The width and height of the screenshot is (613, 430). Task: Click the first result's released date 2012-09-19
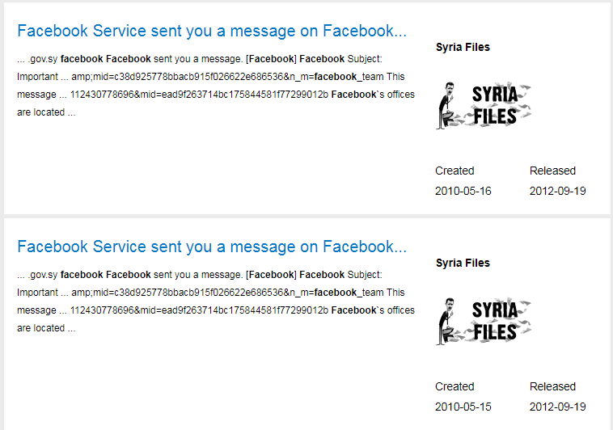coord(557,192)
